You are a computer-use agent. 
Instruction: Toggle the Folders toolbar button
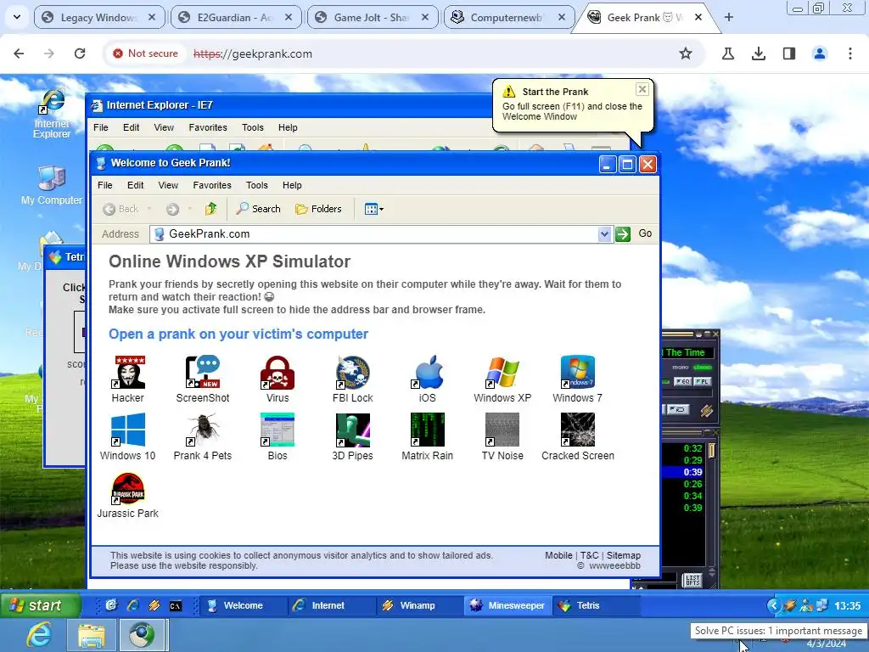319,209
